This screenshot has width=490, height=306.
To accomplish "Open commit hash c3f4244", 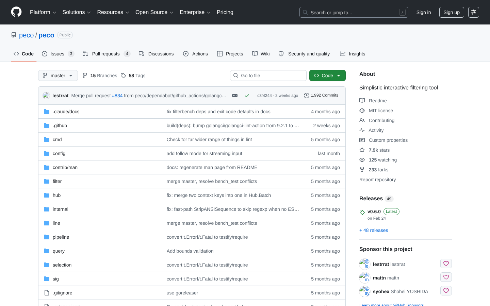I will 264,96.
